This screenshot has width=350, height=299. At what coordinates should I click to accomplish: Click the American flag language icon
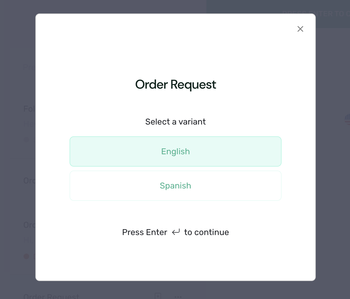[x=347, y=119]
